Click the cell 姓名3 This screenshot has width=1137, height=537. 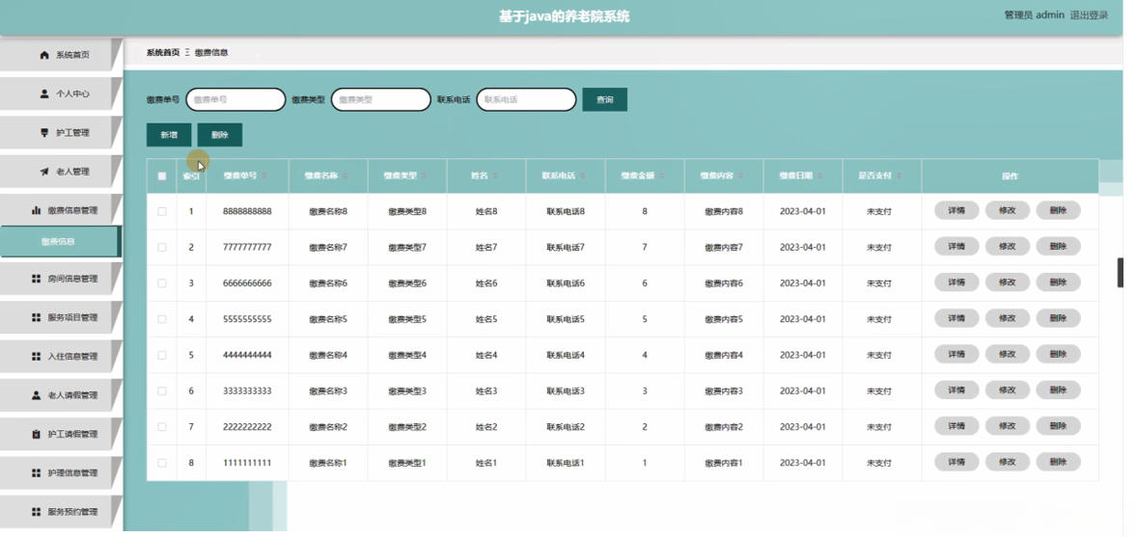(x=486, y=390)
